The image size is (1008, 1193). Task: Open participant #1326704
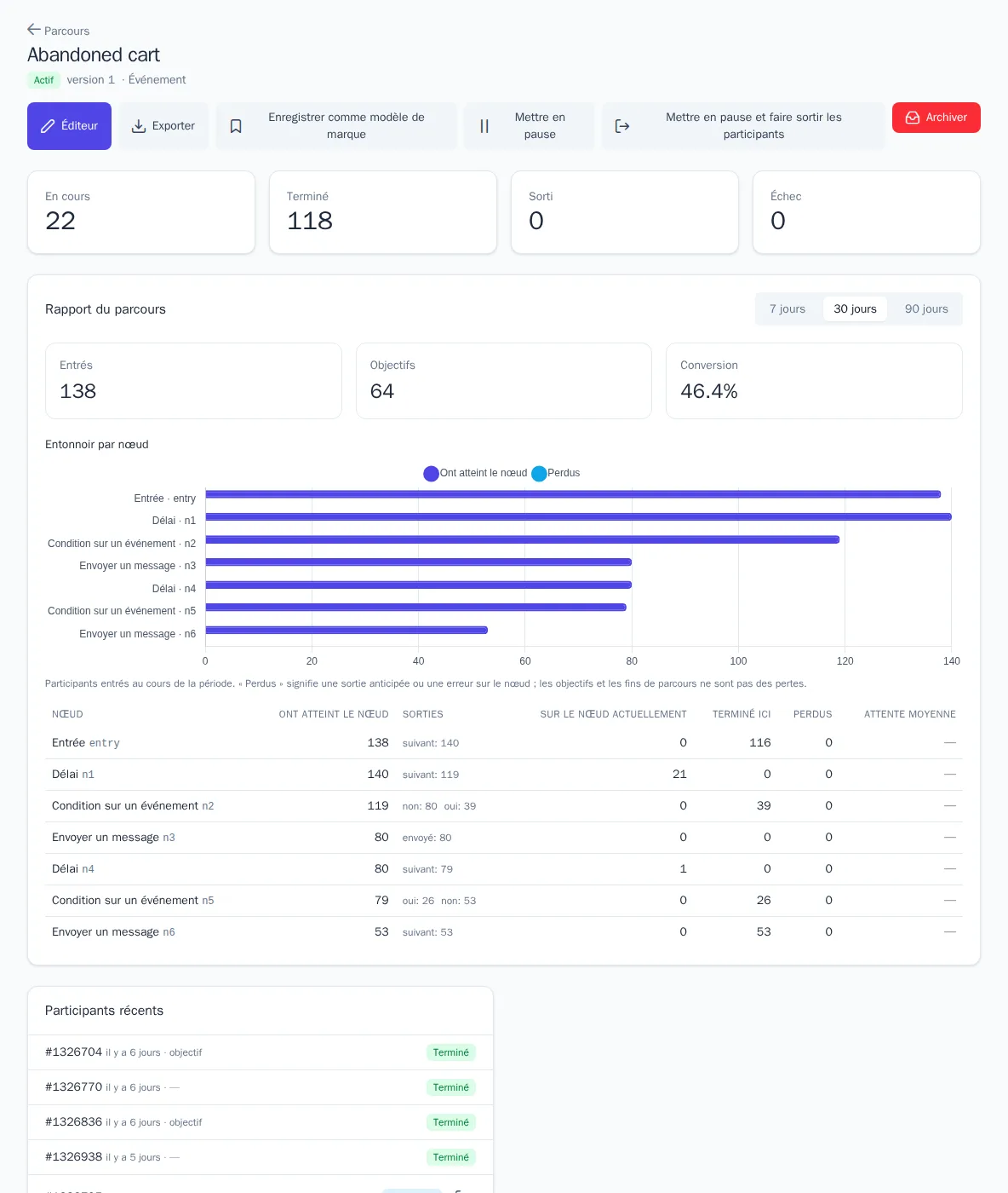pos(261,1052)
